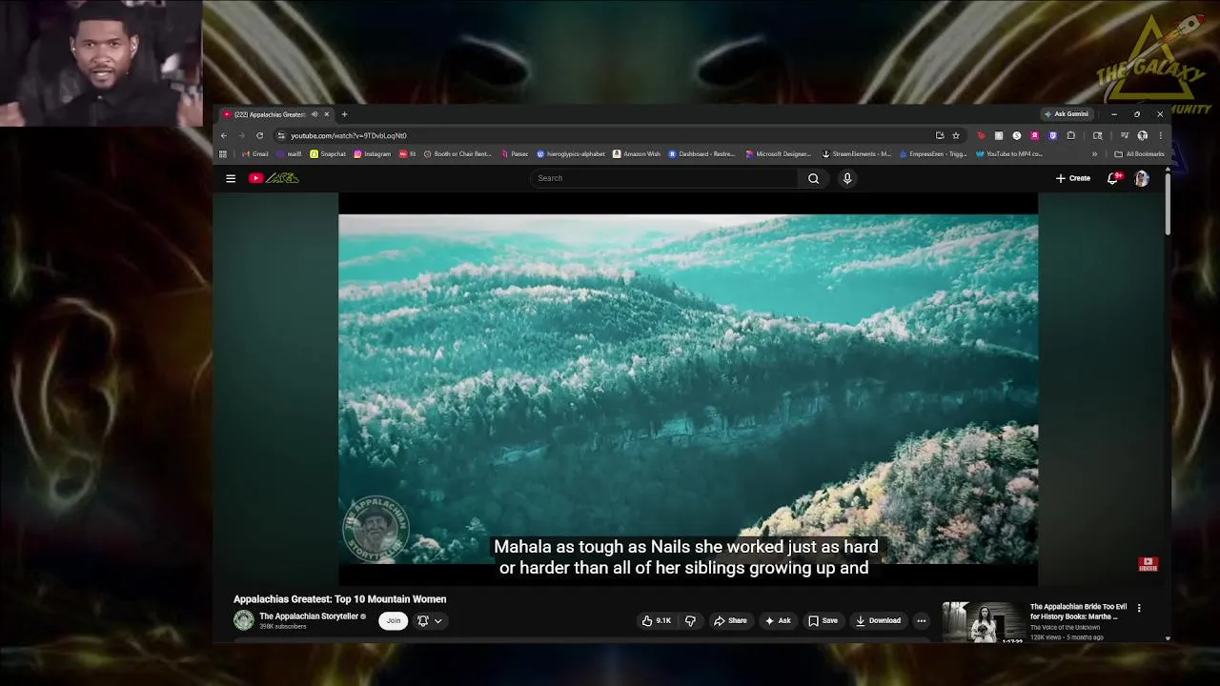The width and height of the screenshot is (1220, 686).
Task: Click the Create button
Action: pyautogui.click(x=1072, y=178)
